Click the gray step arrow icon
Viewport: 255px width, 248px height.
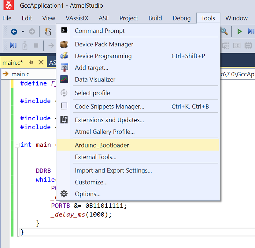(51, 45)
